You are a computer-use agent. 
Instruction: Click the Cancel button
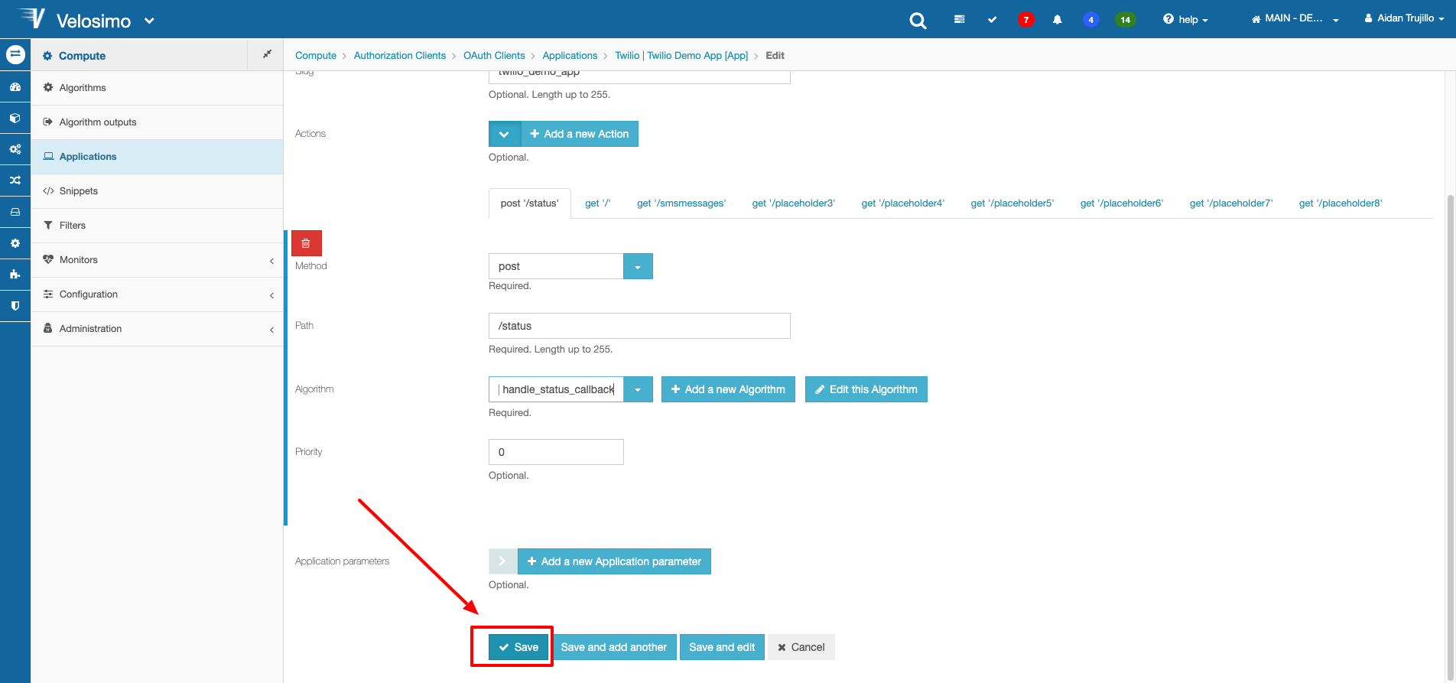tap(801, 647)
